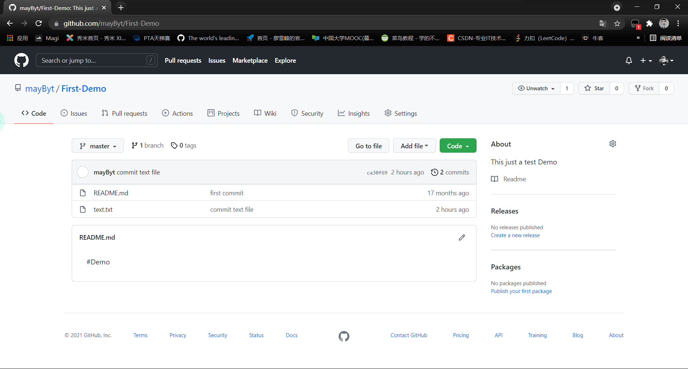This screenshot has width=688, height=369.
Task: Click the watchers count 1
Action: [x=567, y=88]
